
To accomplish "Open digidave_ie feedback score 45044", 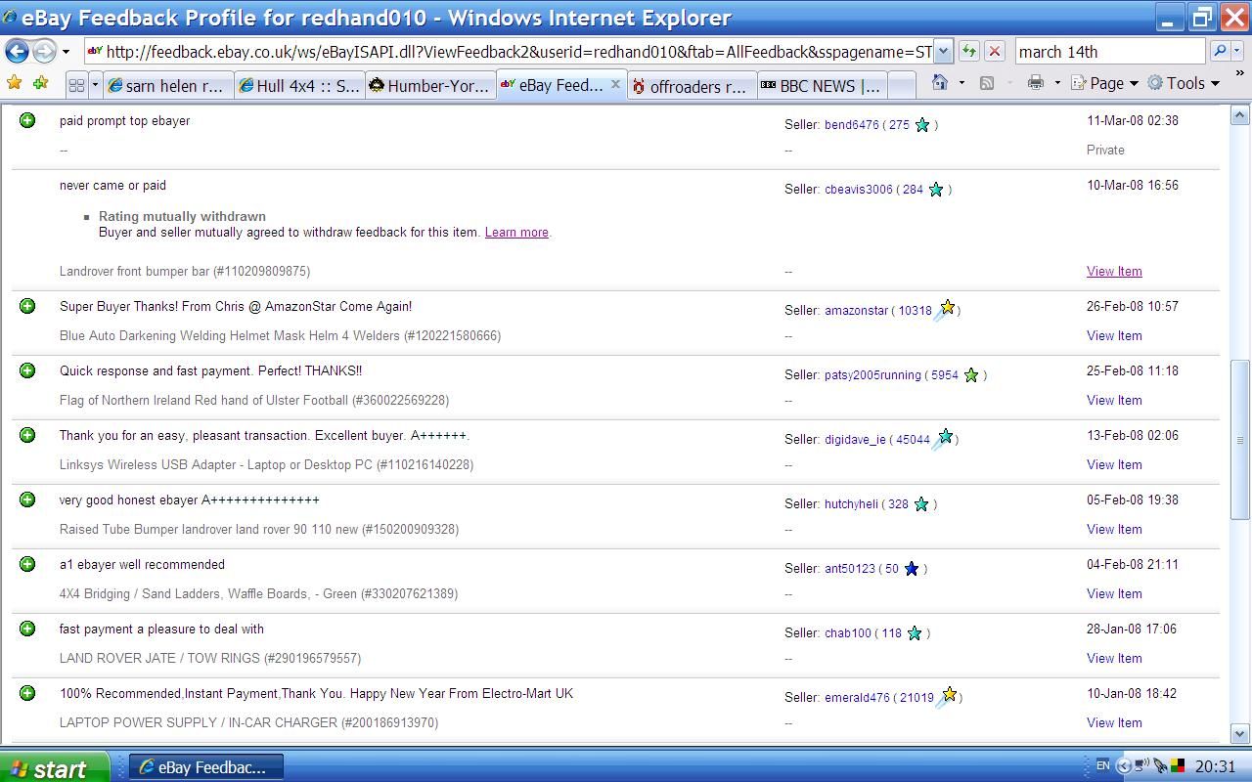I will pos(913,440).
